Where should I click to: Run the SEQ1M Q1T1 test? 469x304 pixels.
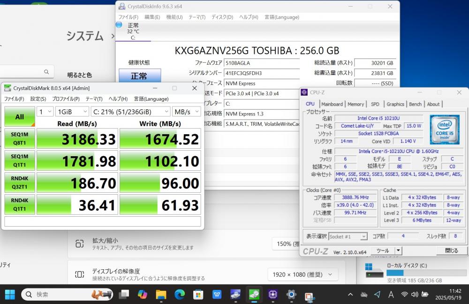[19, 160]
